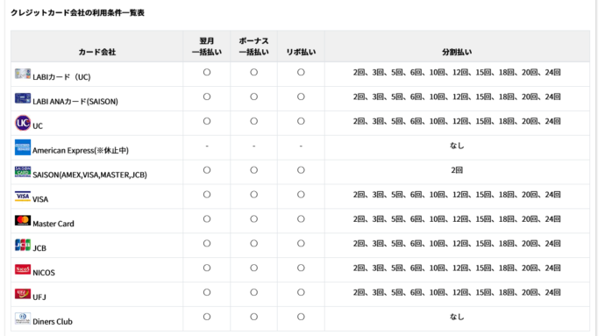Click the LABI card (UC) logo icon

pos(23,74)
